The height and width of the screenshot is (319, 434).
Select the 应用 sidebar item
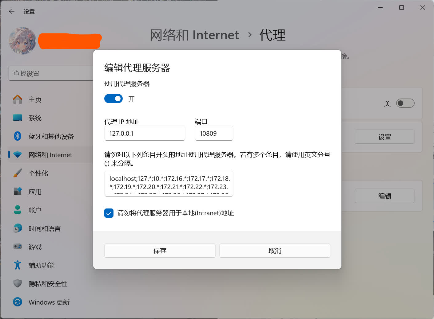point(35,192)
